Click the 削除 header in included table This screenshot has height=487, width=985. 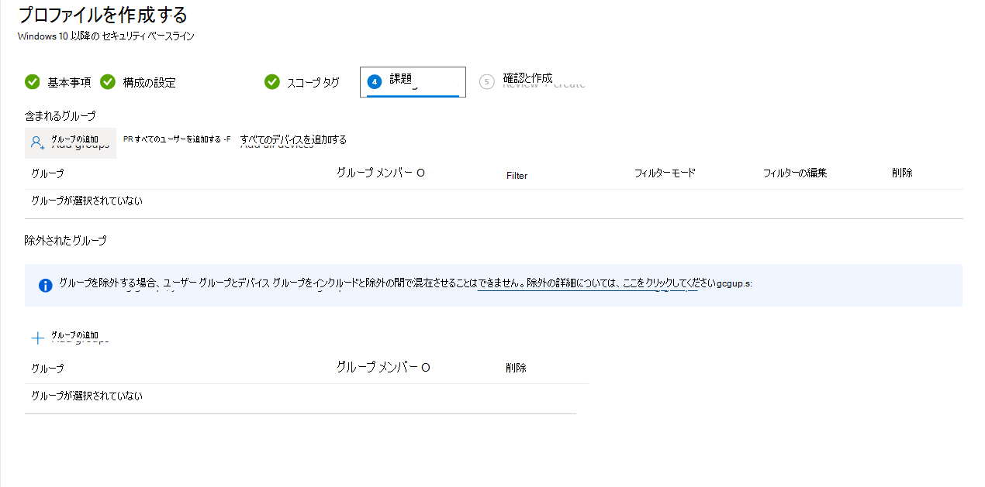(902, 173)
